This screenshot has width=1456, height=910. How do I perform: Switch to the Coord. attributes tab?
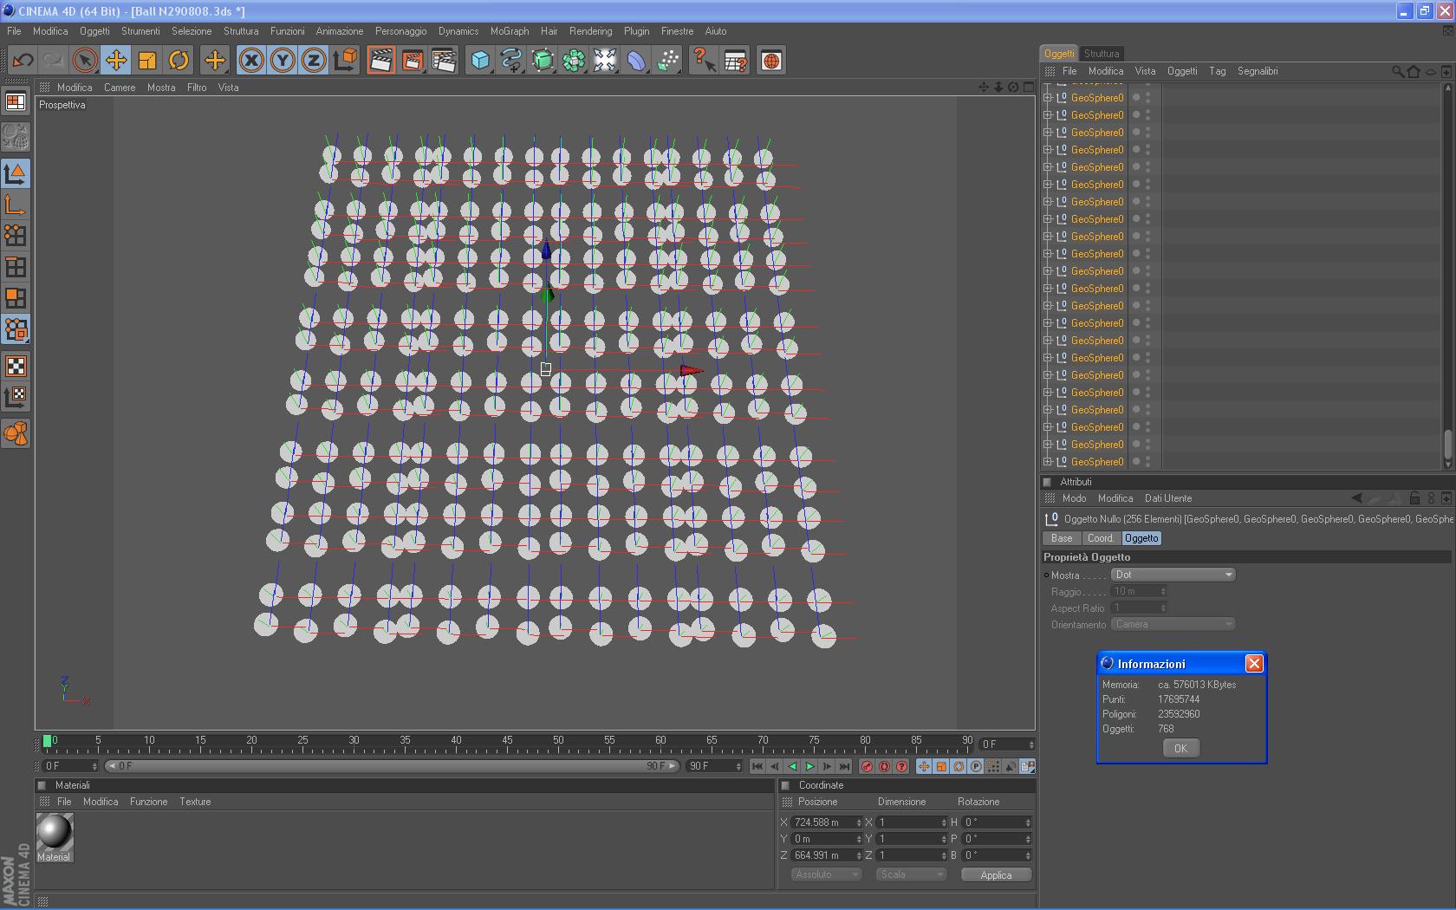point(1100,538)
